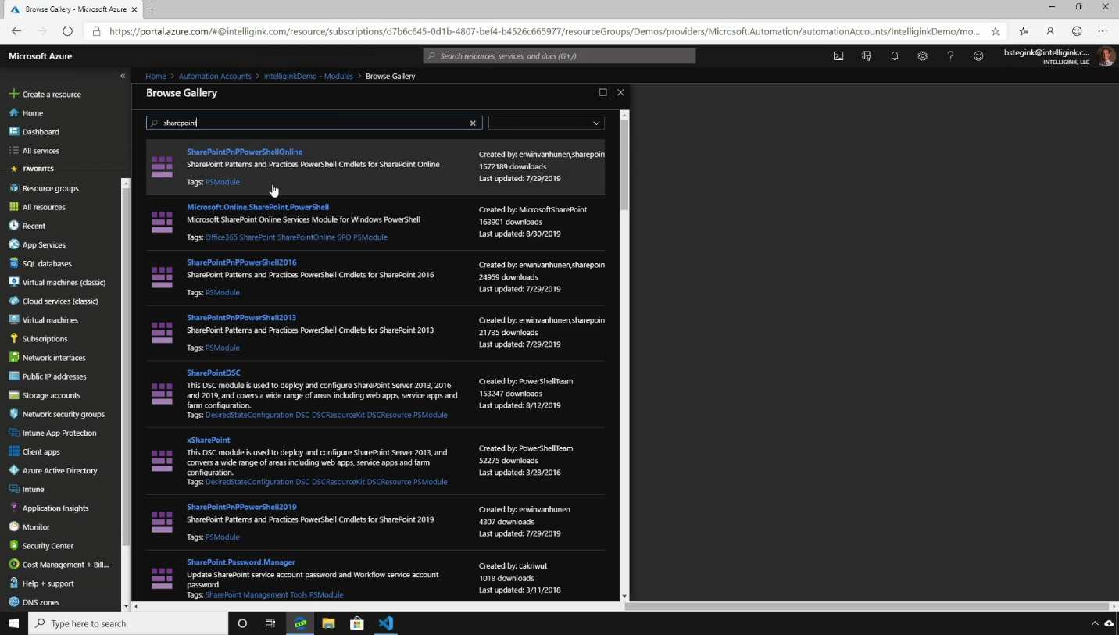Open browser favorites star list
Screen dimensions: 1119x635
(1024, 31)
